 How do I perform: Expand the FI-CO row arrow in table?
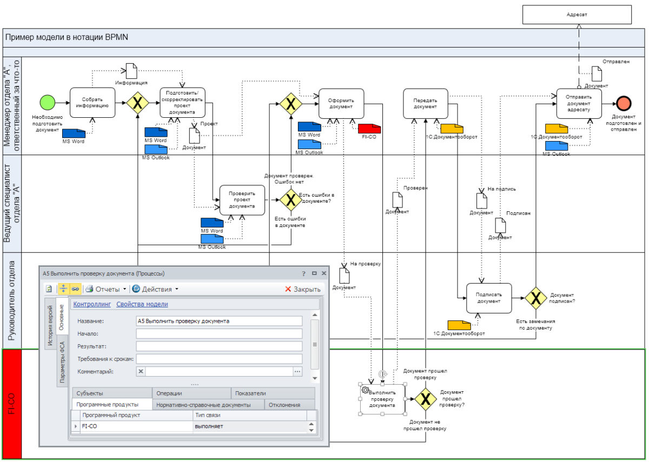click(x=76, y=426)
